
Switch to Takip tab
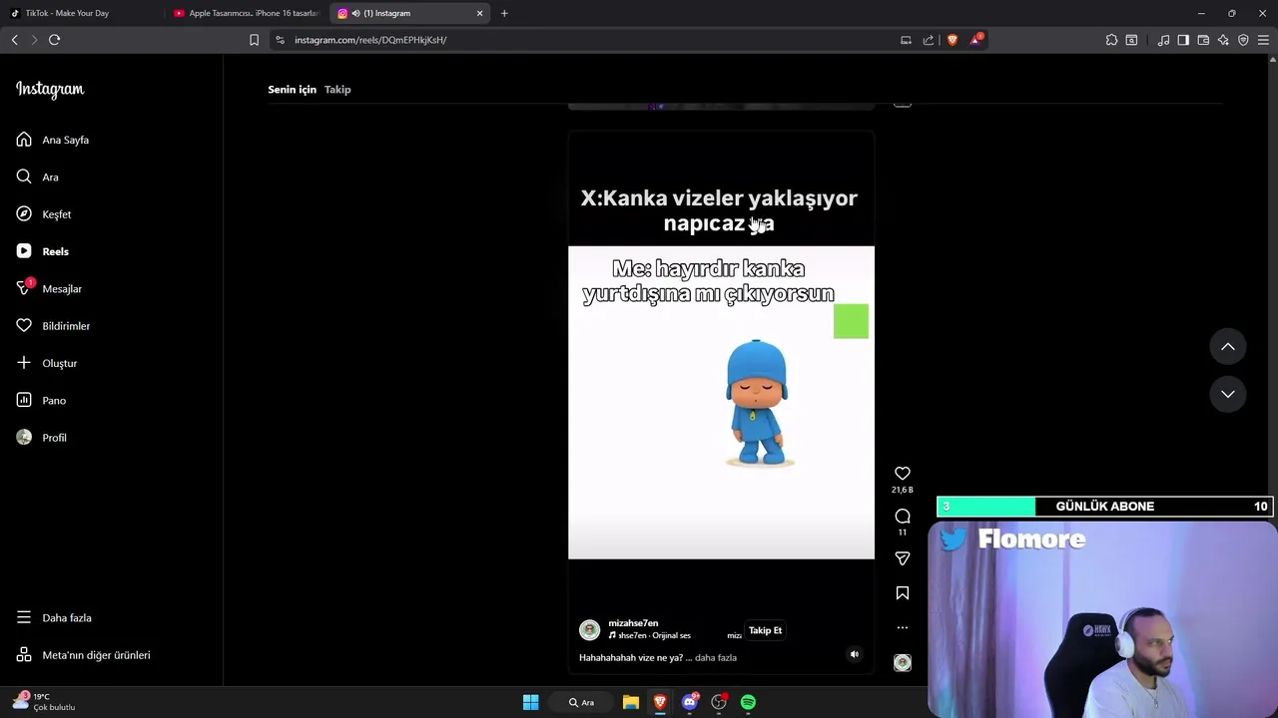click(x=337, y=90)
